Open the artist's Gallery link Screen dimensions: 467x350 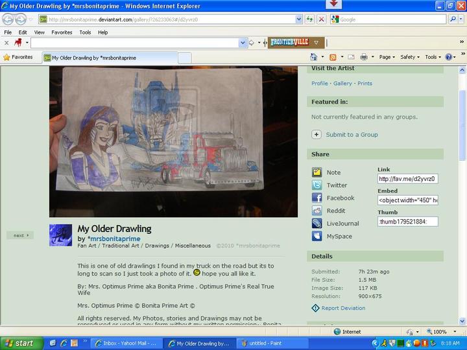click(342, 84)
